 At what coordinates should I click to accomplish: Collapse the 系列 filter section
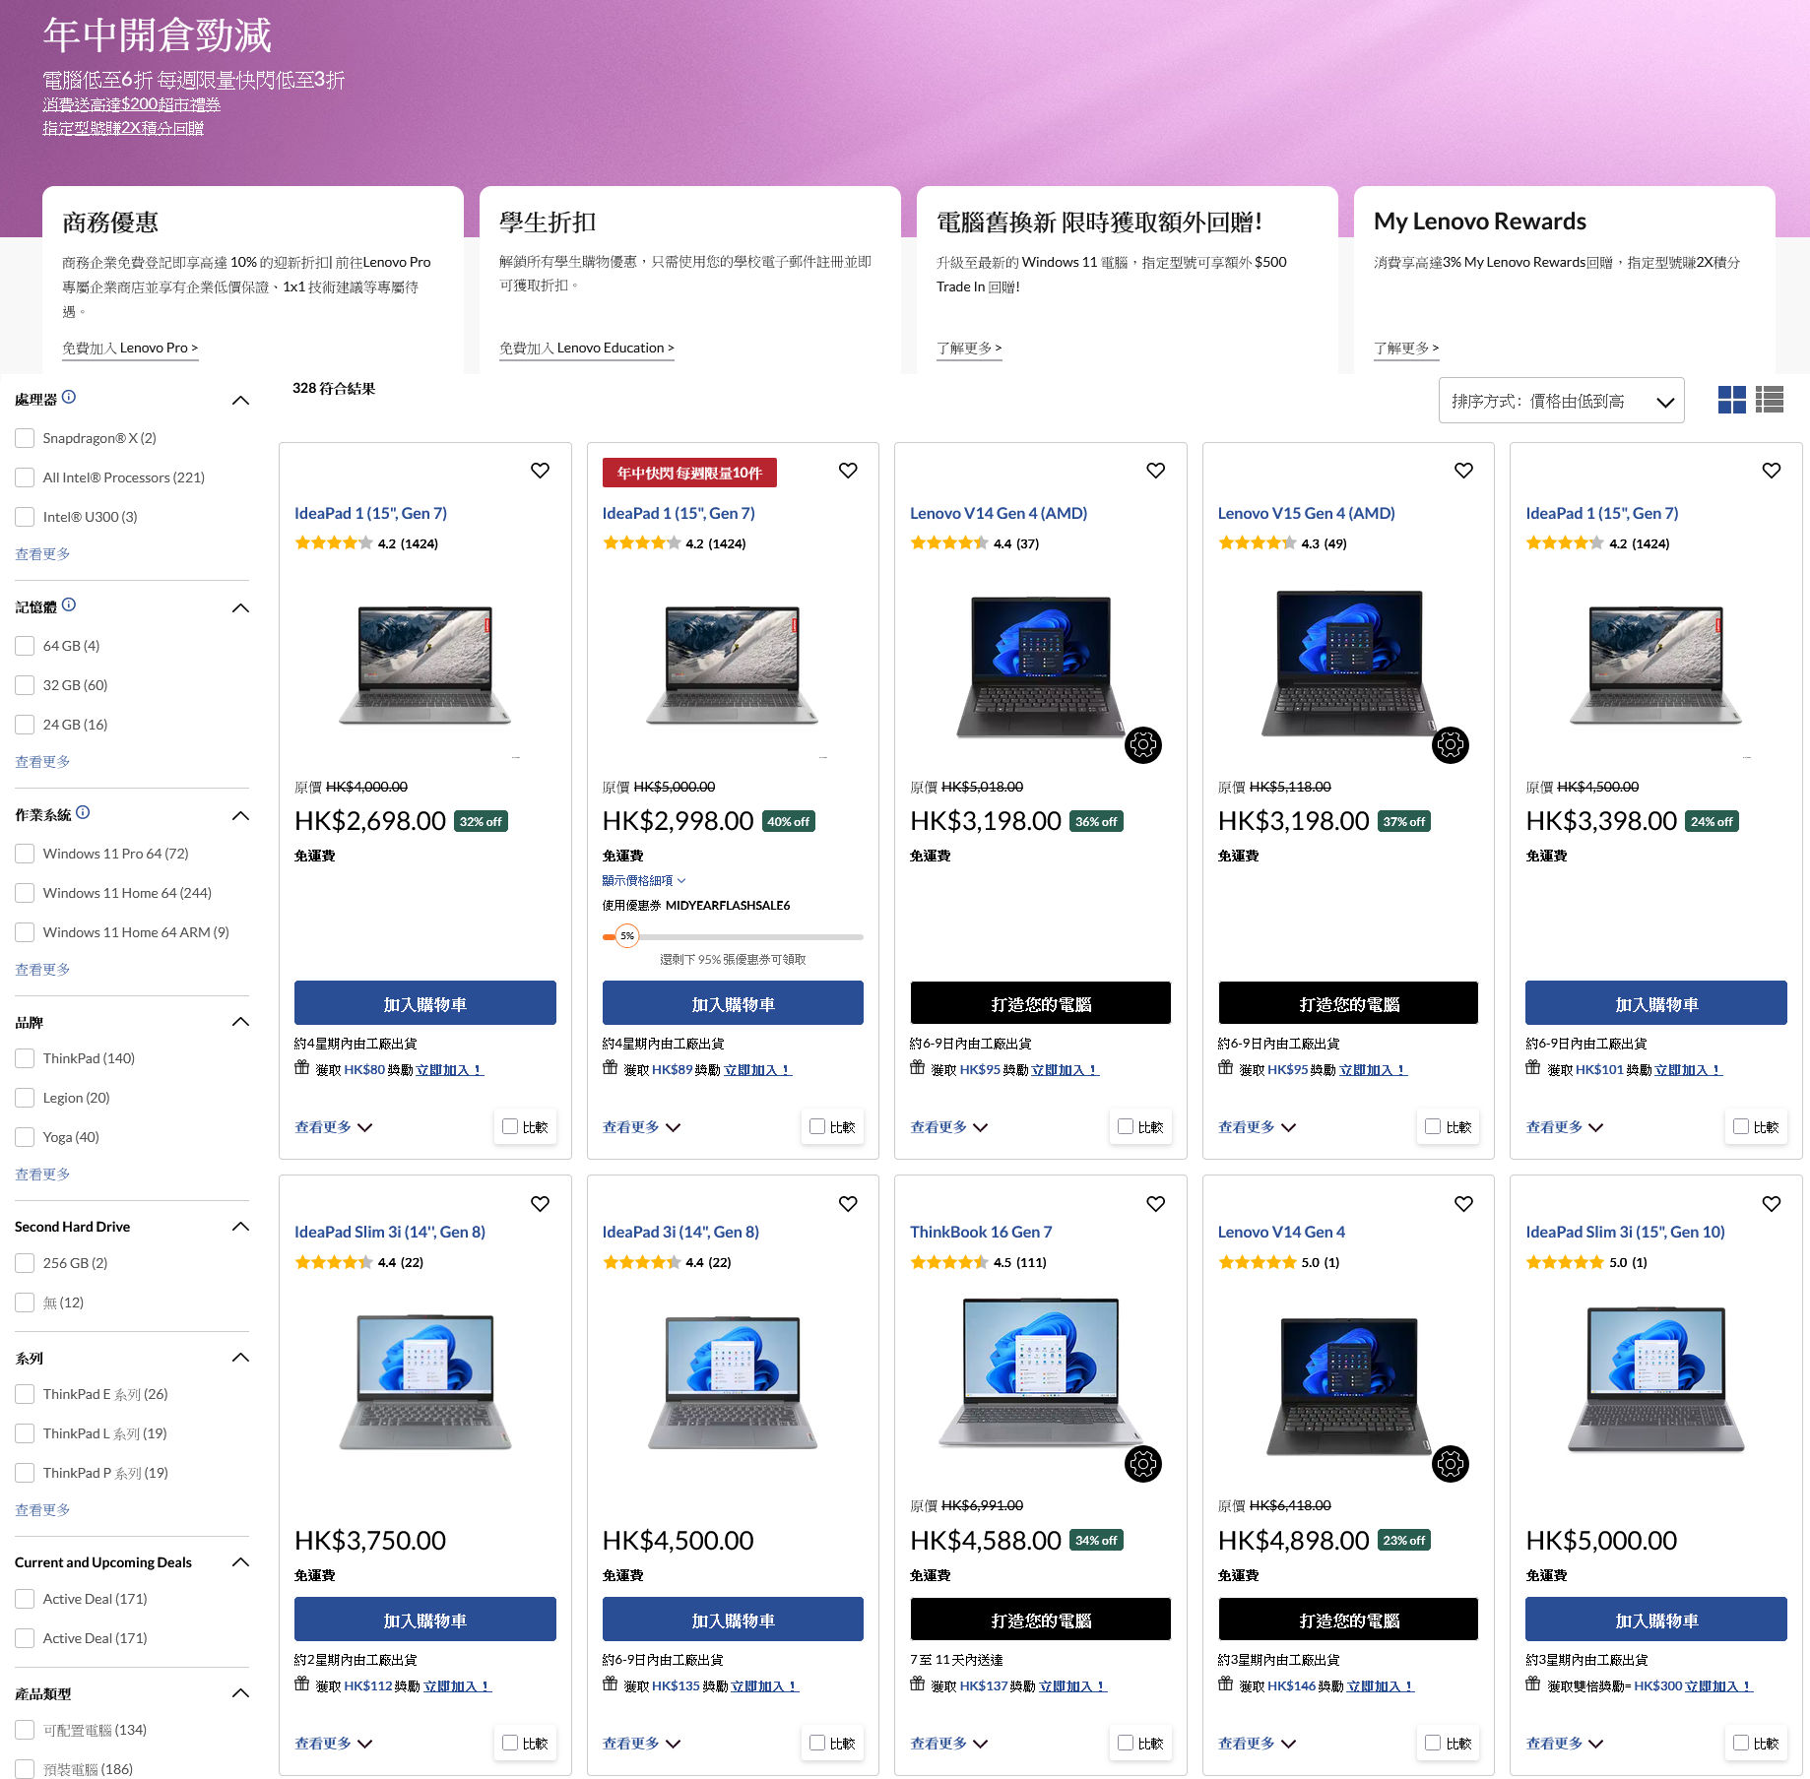240,1358
